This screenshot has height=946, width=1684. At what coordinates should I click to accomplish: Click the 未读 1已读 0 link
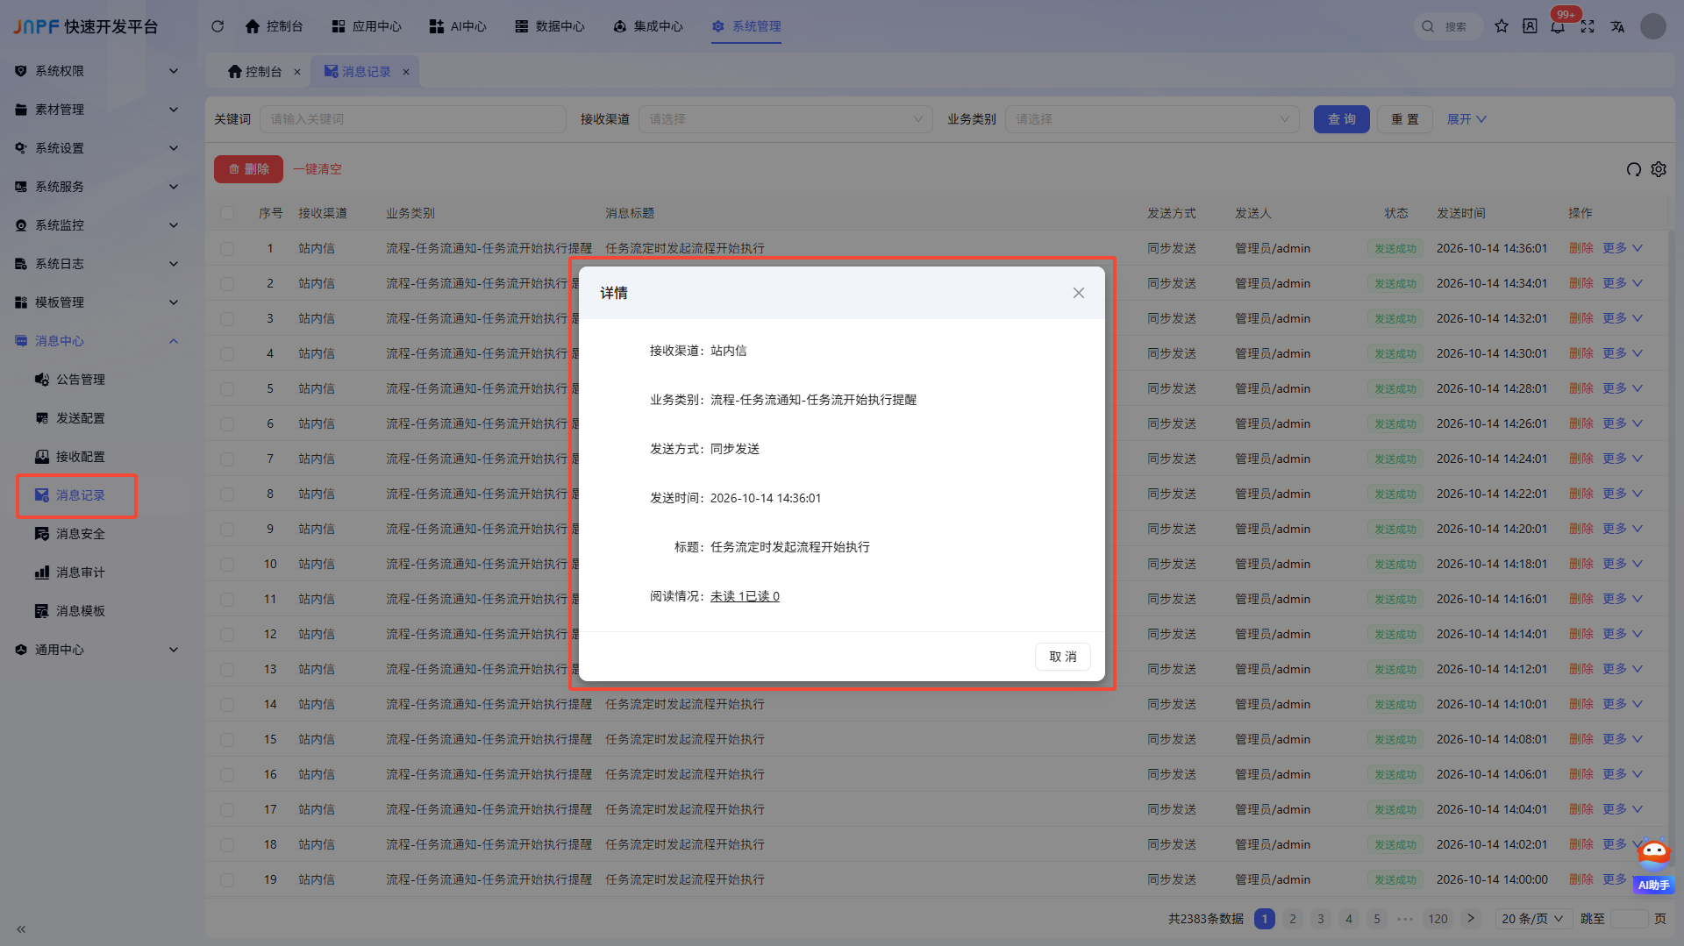745,596
